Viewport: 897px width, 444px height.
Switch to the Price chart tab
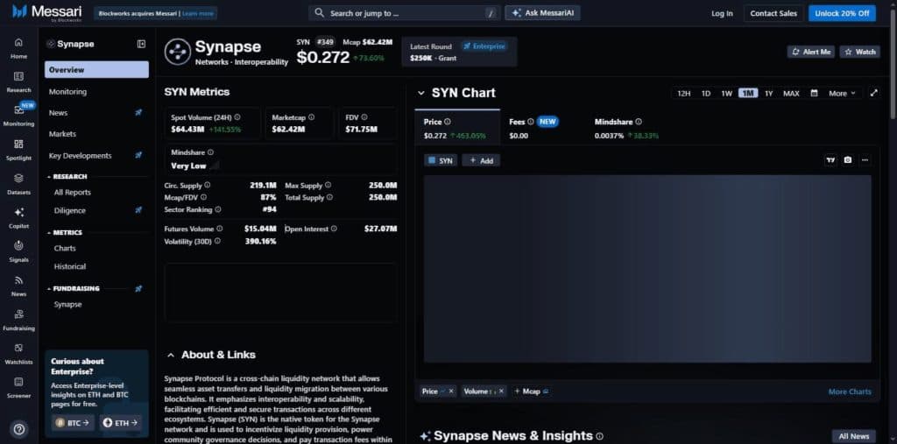(456, 129)
